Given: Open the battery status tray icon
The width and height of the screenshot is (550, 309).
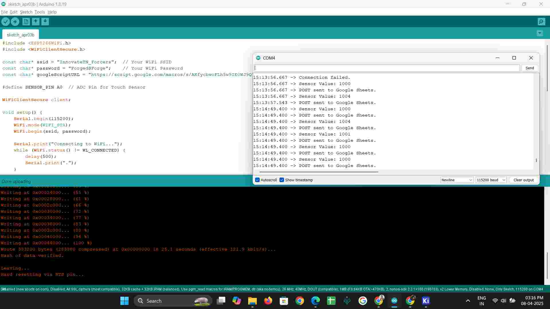Looking at the screenshot, I should point(512,301).
